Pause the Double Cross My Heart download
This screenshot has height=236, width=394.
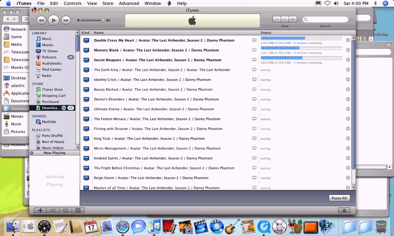coord(348,40)
